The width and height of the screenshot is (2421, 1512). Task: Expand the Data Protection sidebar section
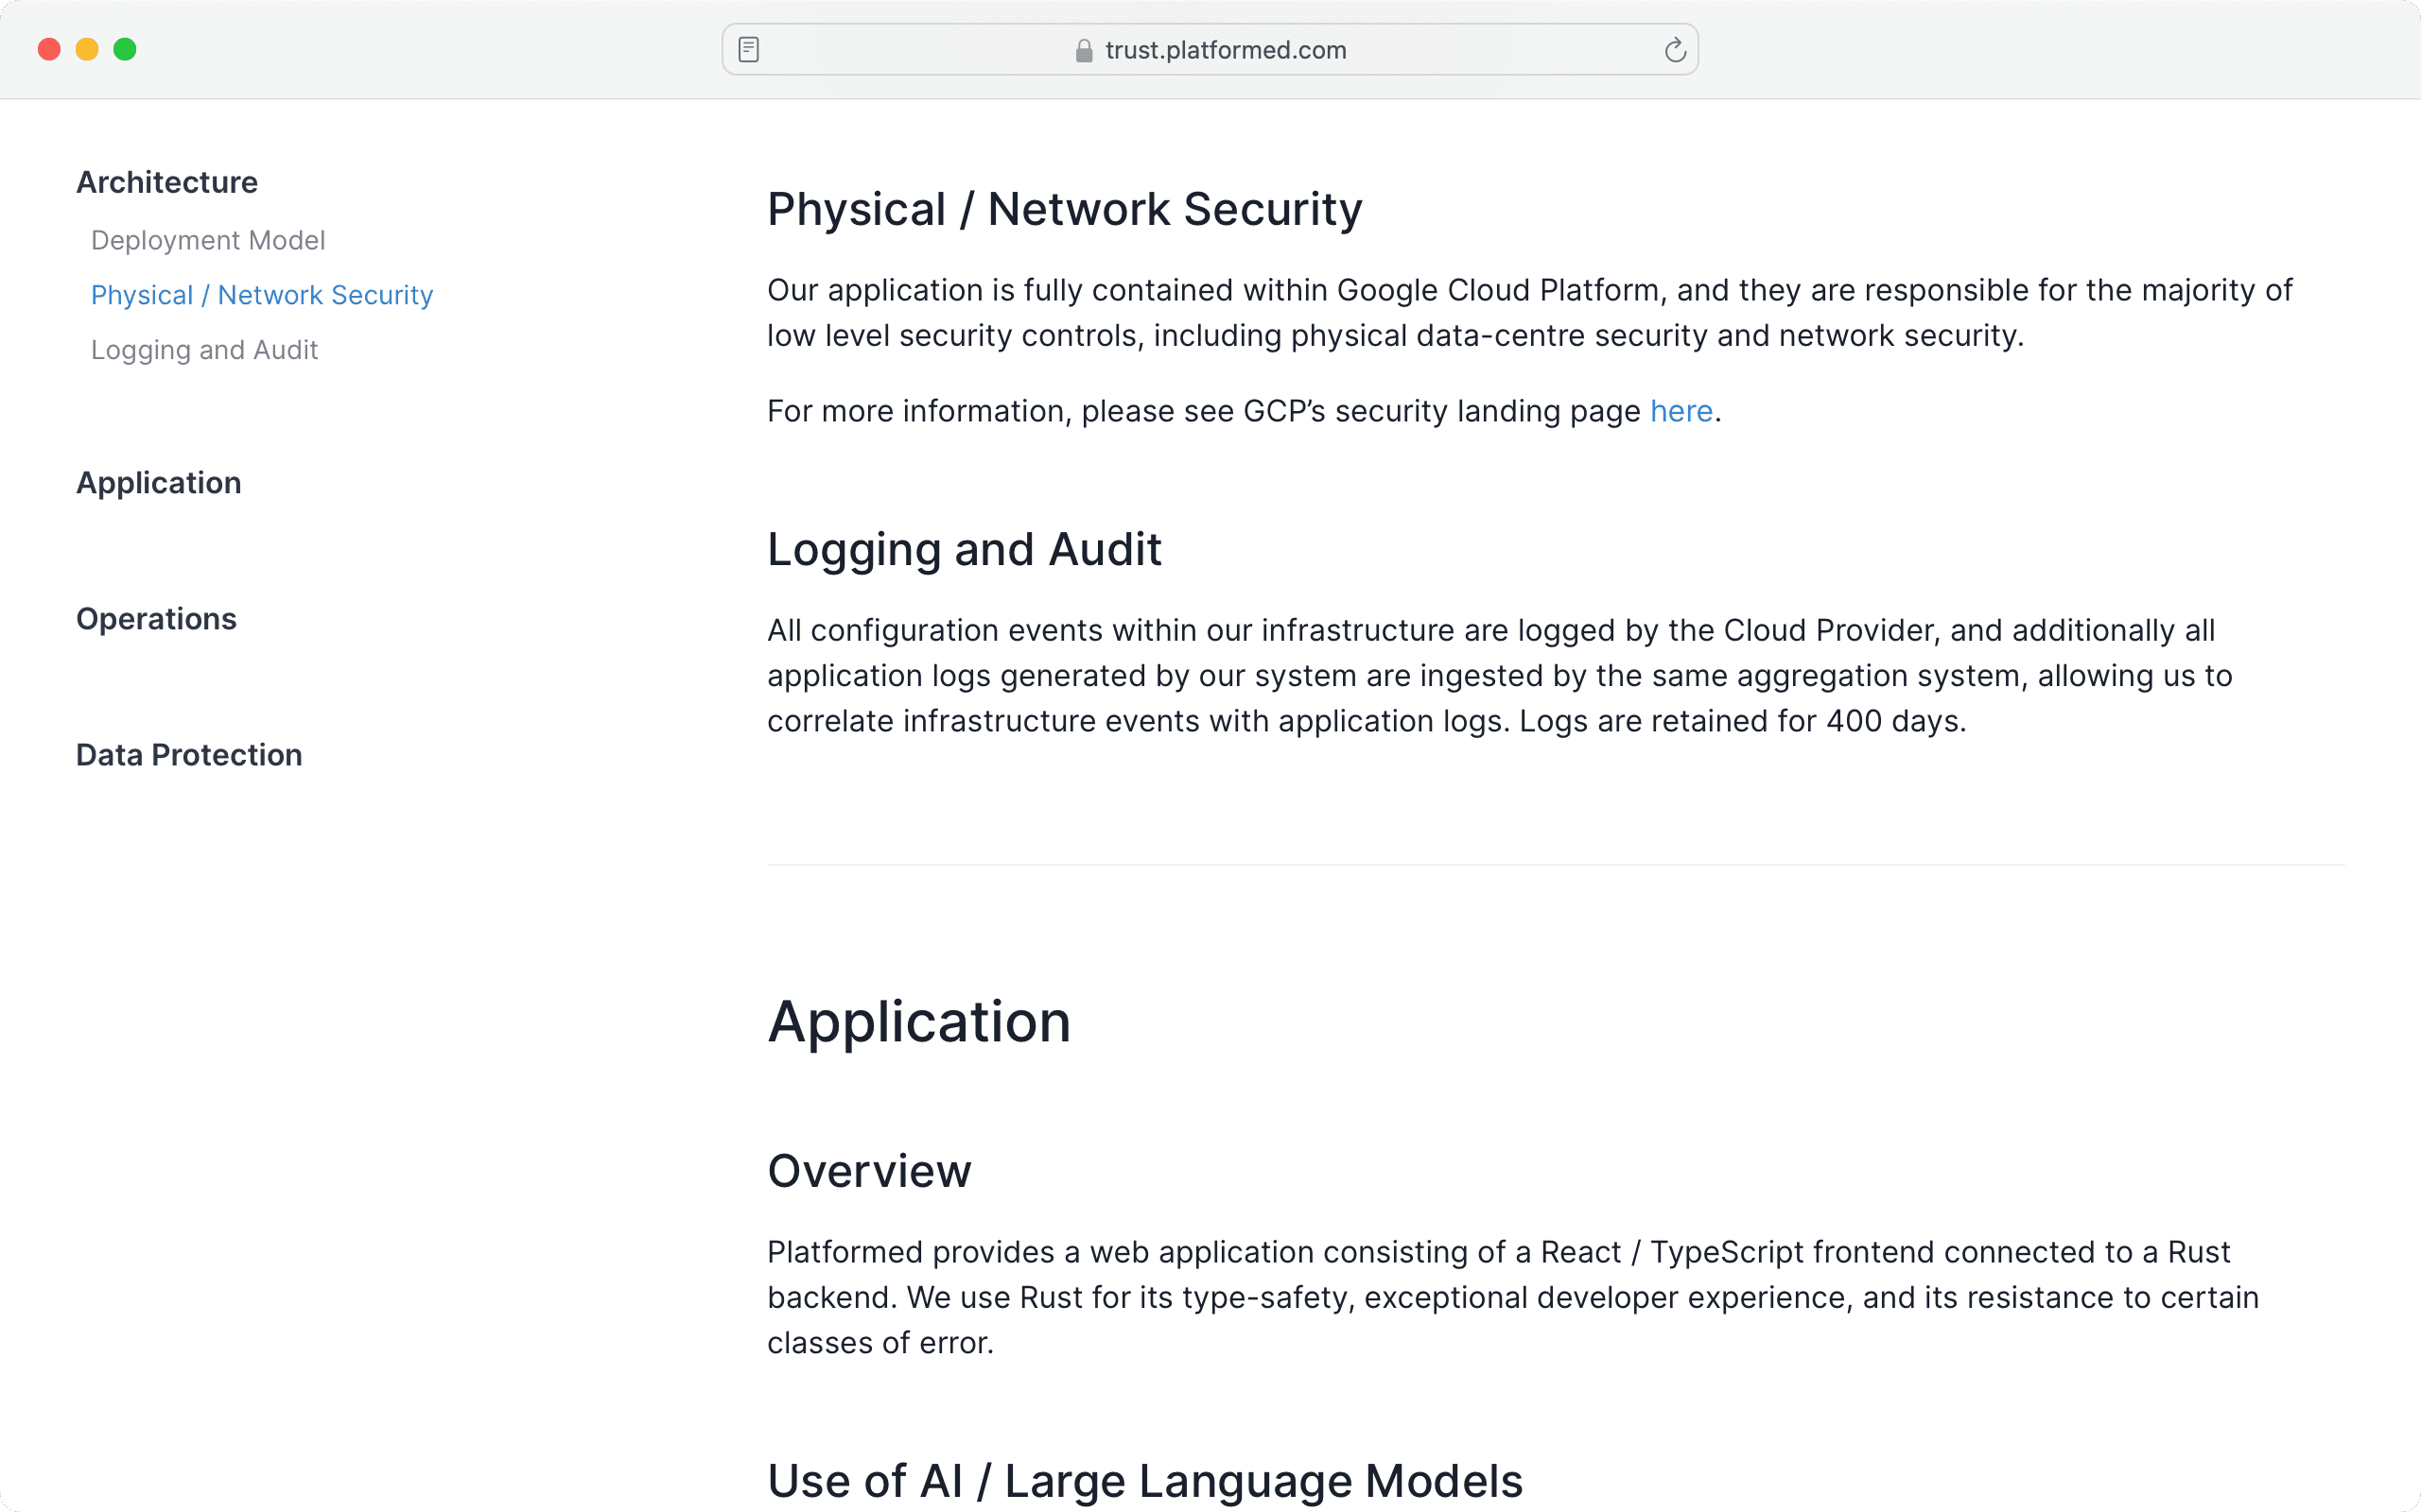pyautogui.click(x=189, y=755)
